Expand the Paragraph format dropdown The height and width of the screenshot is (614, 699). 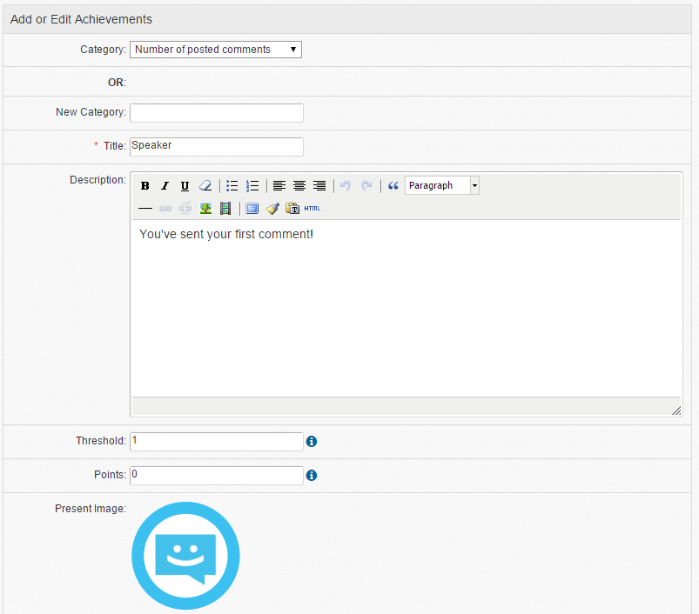[441, 186]
